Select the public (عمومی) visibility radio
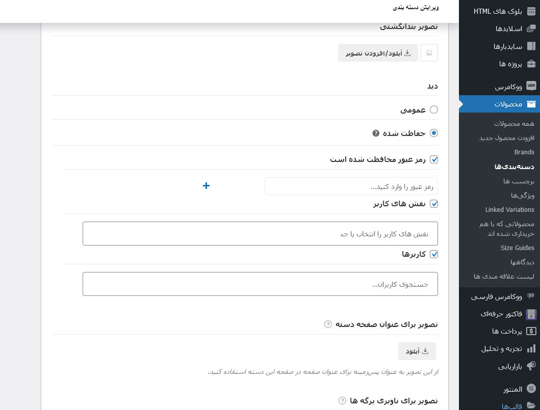This screenshot has width=540, height=410. point(434,110)
